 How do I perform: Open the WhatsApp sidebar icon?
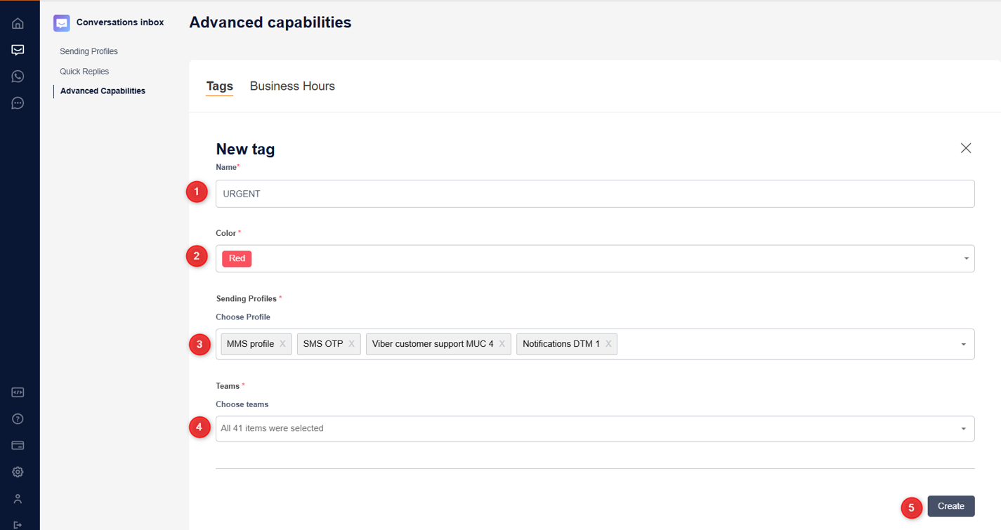18,77
